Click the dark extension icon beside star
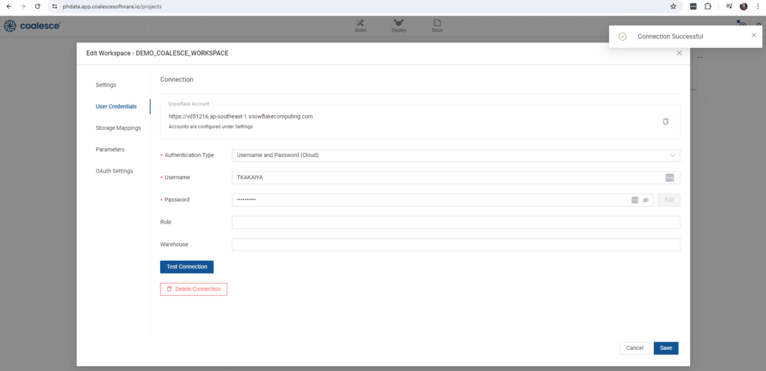Image resolution: width=766 pixels, height=371 pixels. click(693, 6)
